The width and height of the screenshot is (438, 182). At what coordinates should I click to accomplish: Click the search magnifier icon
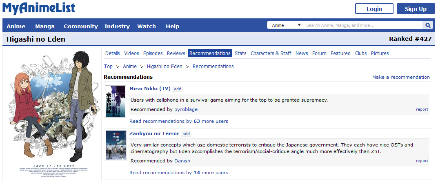tap(428, 25)
